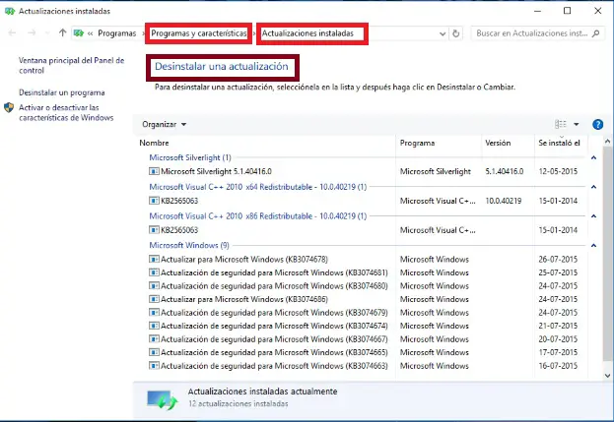
Task: Click icon of update KB3074686
Action: 154,299
